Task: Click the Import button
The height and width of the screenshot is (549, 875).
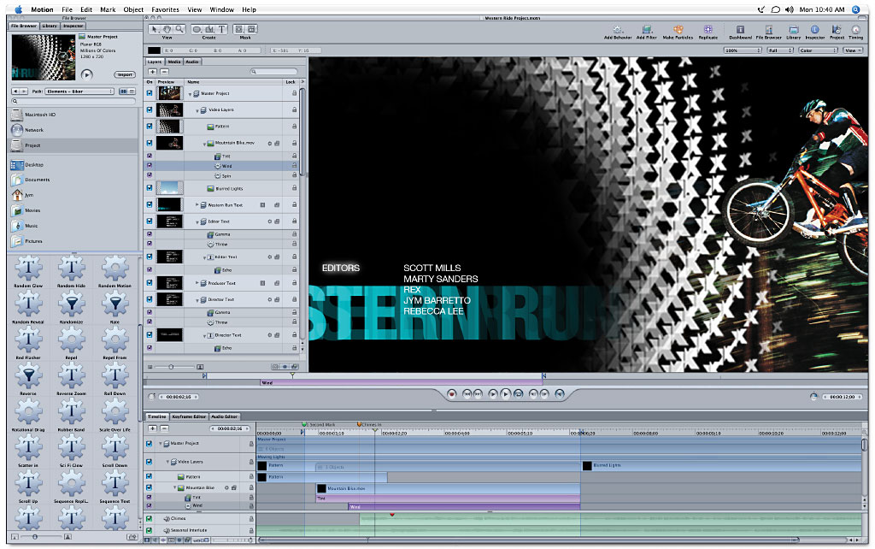Action: point(125,75)
